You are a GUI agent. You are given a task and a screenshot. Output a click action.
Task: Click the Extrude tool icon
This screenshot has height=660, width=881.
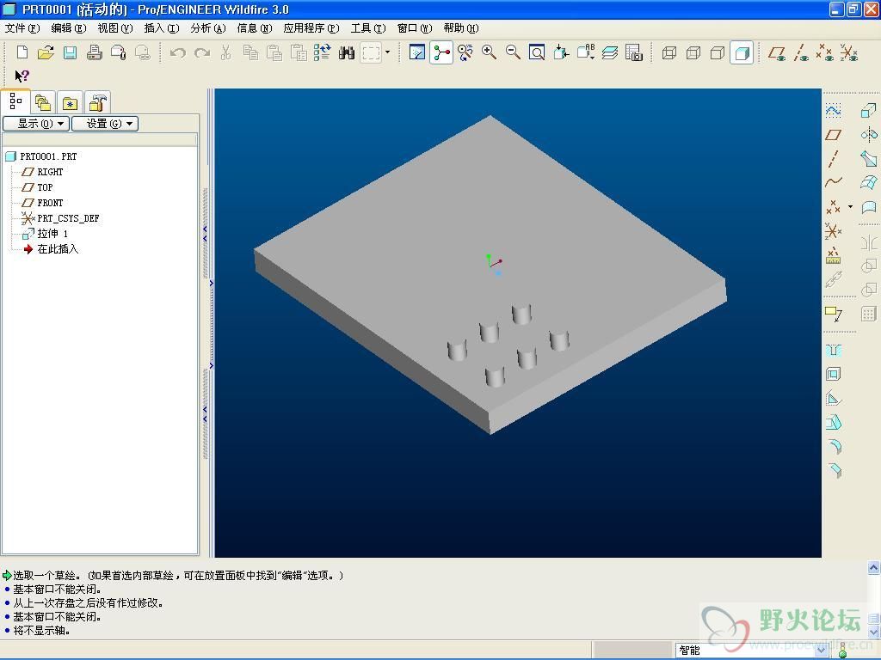pyautogui.click(x=869, y=111)
